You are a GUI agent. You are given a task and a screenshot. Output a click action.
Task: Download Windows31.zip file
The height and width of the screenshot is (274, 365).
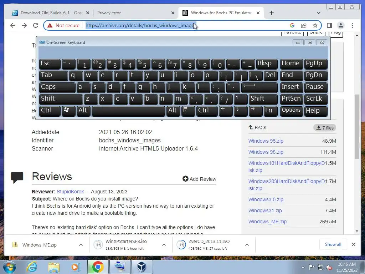tap(265, 210)
